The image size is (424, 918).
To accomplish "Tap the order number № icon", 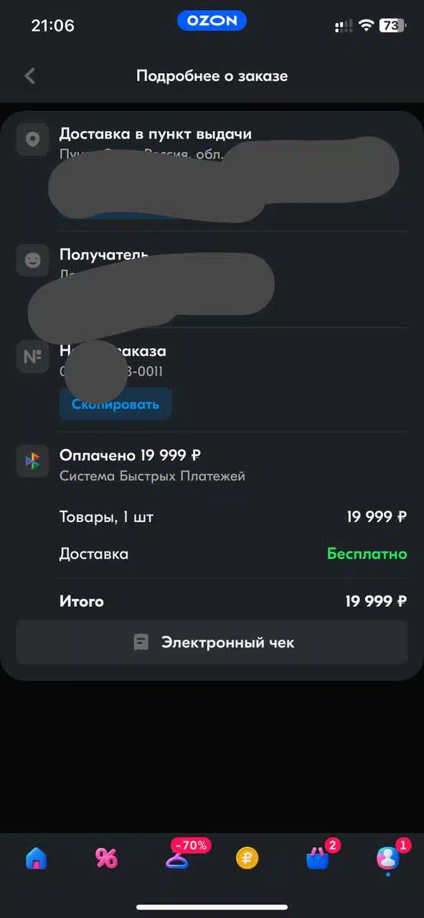I will [32, 356].
